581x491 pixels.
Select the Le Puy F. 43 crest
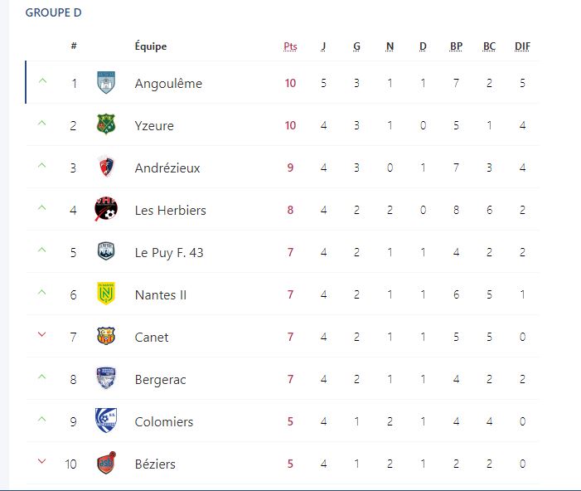tap(106, 251)
